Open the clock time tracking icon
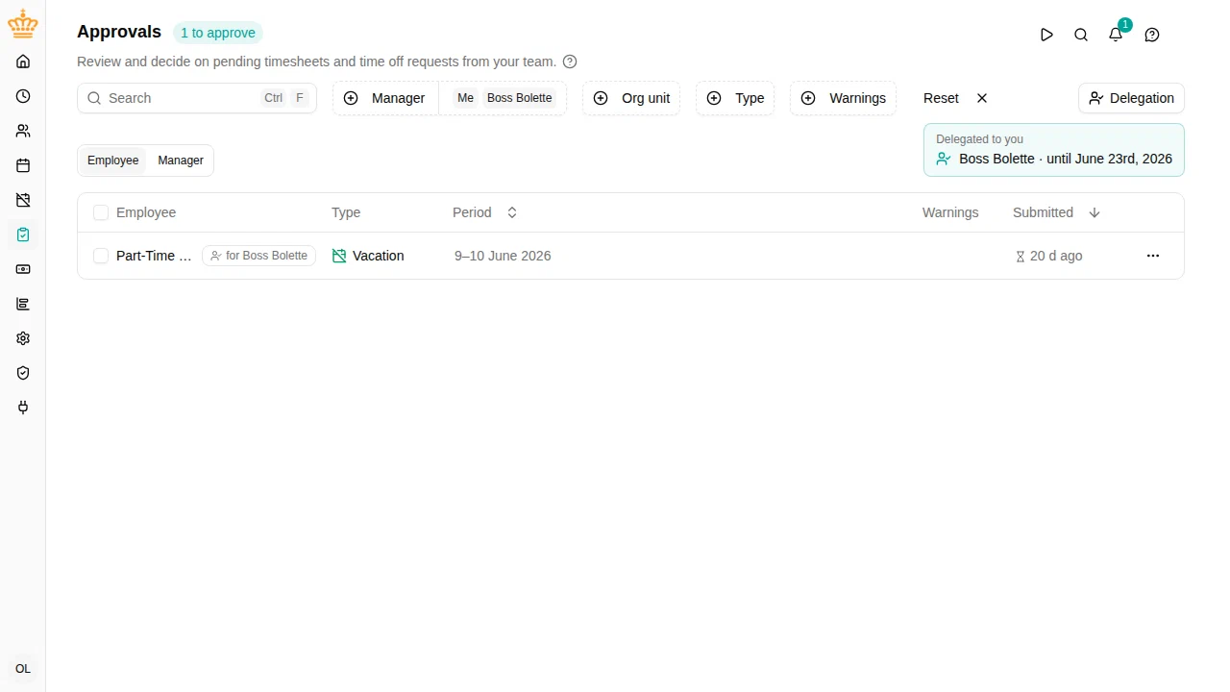The image size is (1230, 692). (23, 96)
